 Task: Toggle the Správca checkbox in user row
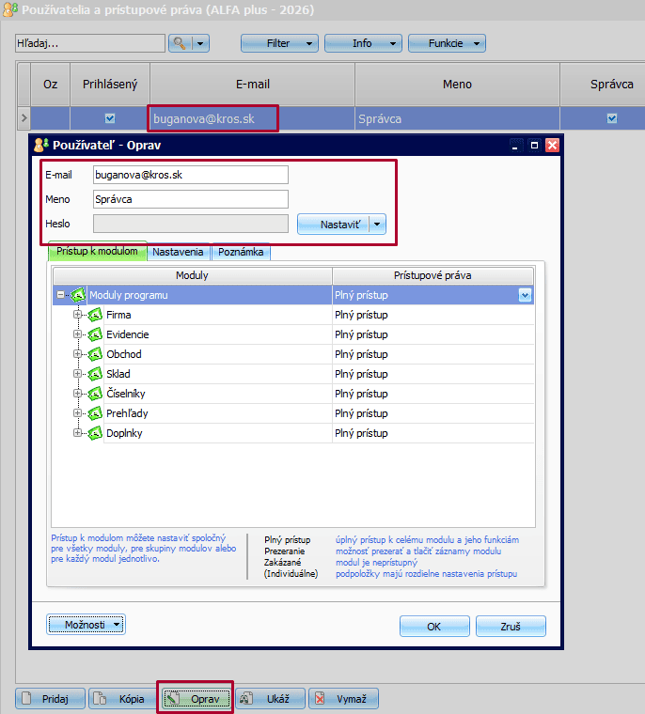(612, 118)
